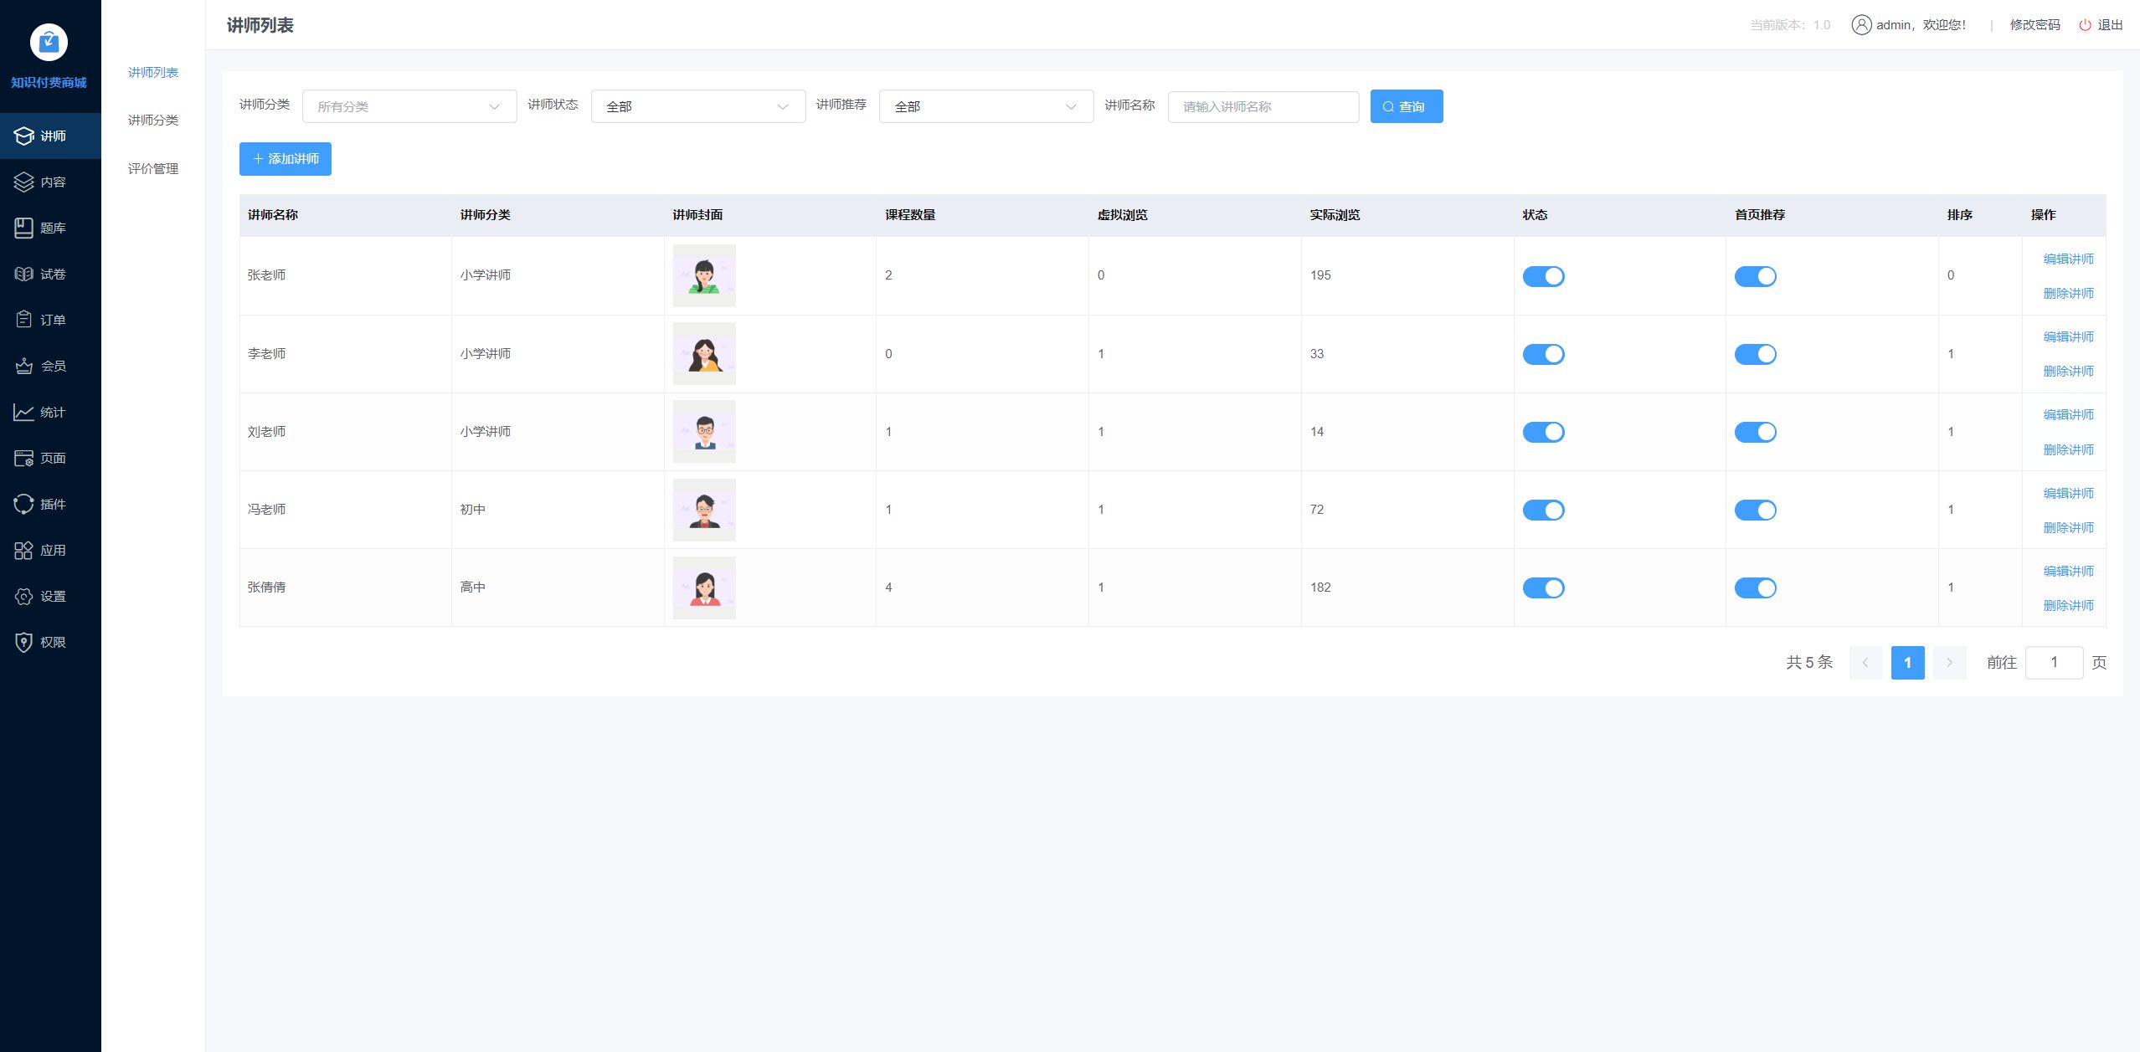Switch to 讲师分类 submenu item
This screenshot has width=2140, height=1052.
pyautogui.click(x=153, y=121)
